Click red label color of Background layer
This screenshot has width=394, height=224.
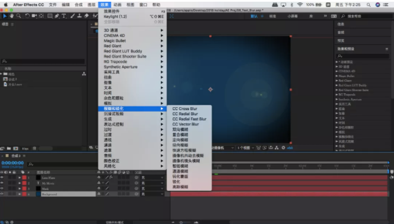click(24, 194)
